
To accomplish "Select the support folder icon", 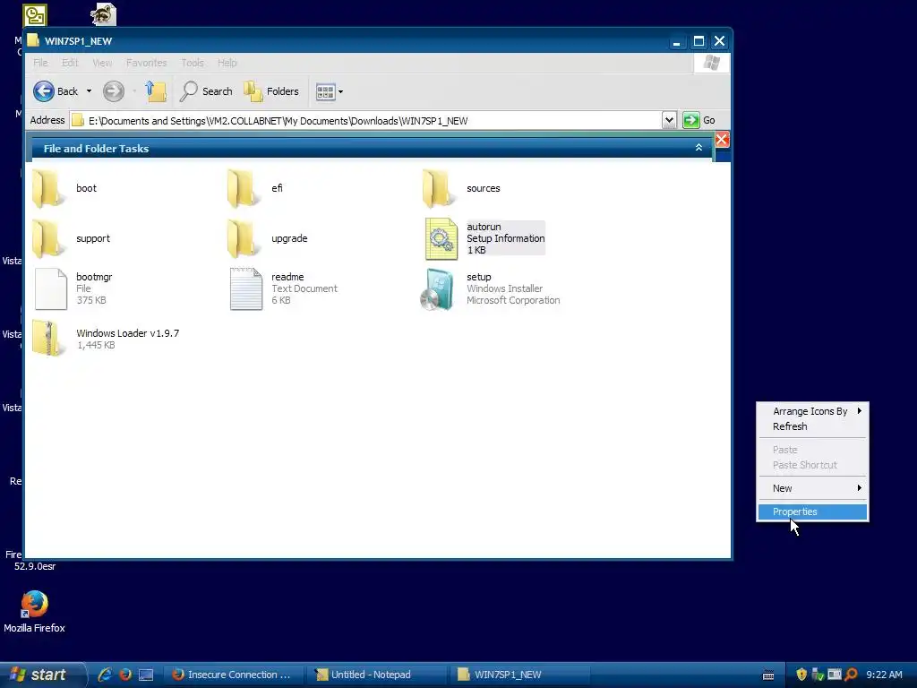I will [47, 238].
